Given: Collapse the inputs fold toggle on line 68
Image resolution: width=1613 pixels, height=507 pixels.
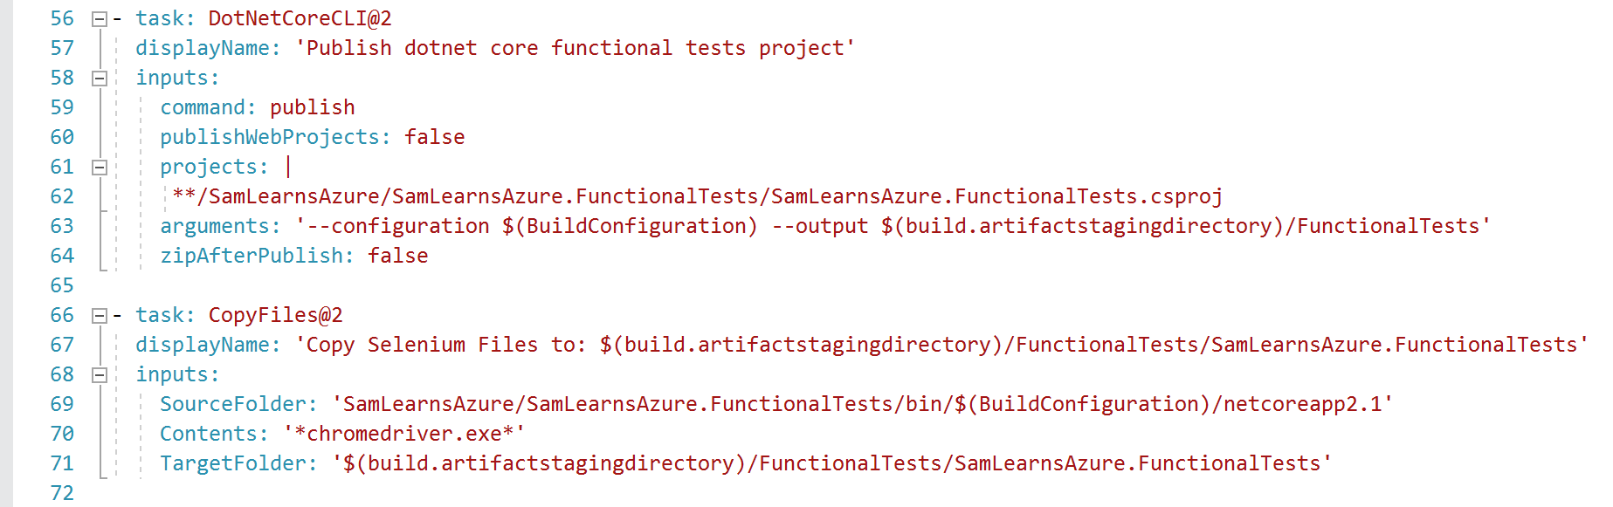Looking at the screenshot, I should pos(100,374).
